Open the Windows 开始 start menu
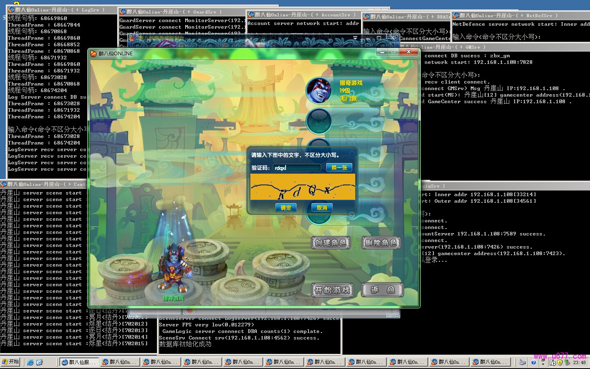Image resolution: width=590 pixels, height=369 pixels. click(x=11, y=362)
